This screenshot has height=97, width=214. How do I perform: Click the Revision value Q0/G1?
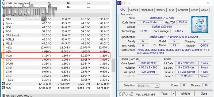(x=204, y=46)
